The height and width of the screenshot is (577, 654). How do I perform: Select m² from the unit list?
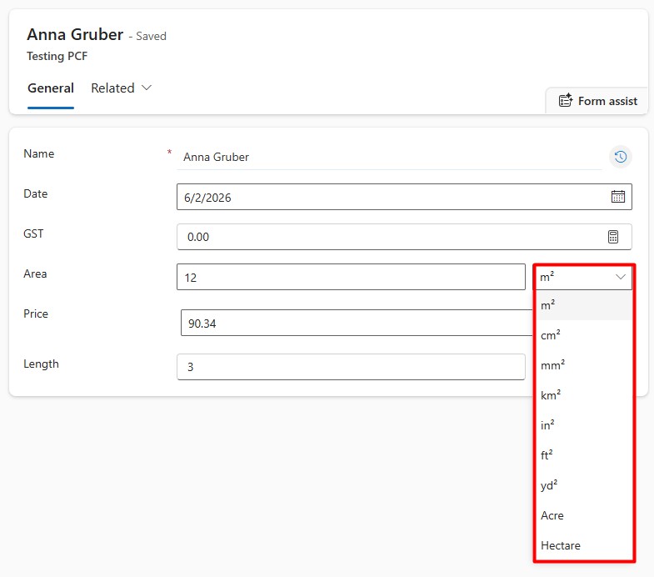(583, 305)
